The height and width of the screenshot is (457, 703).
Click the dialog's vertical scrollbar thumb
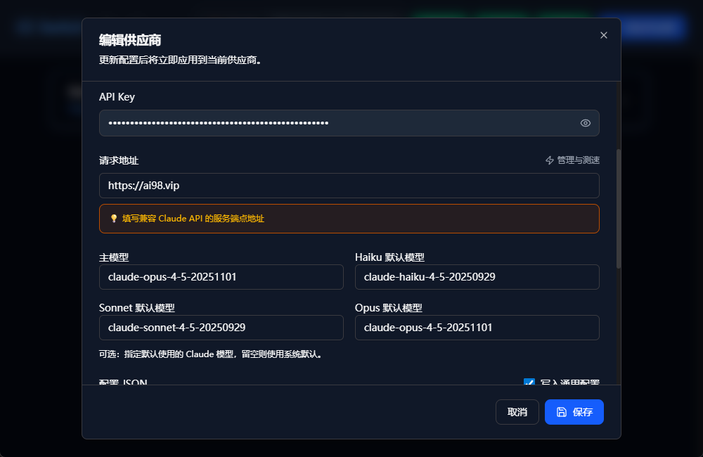(619, 207)
